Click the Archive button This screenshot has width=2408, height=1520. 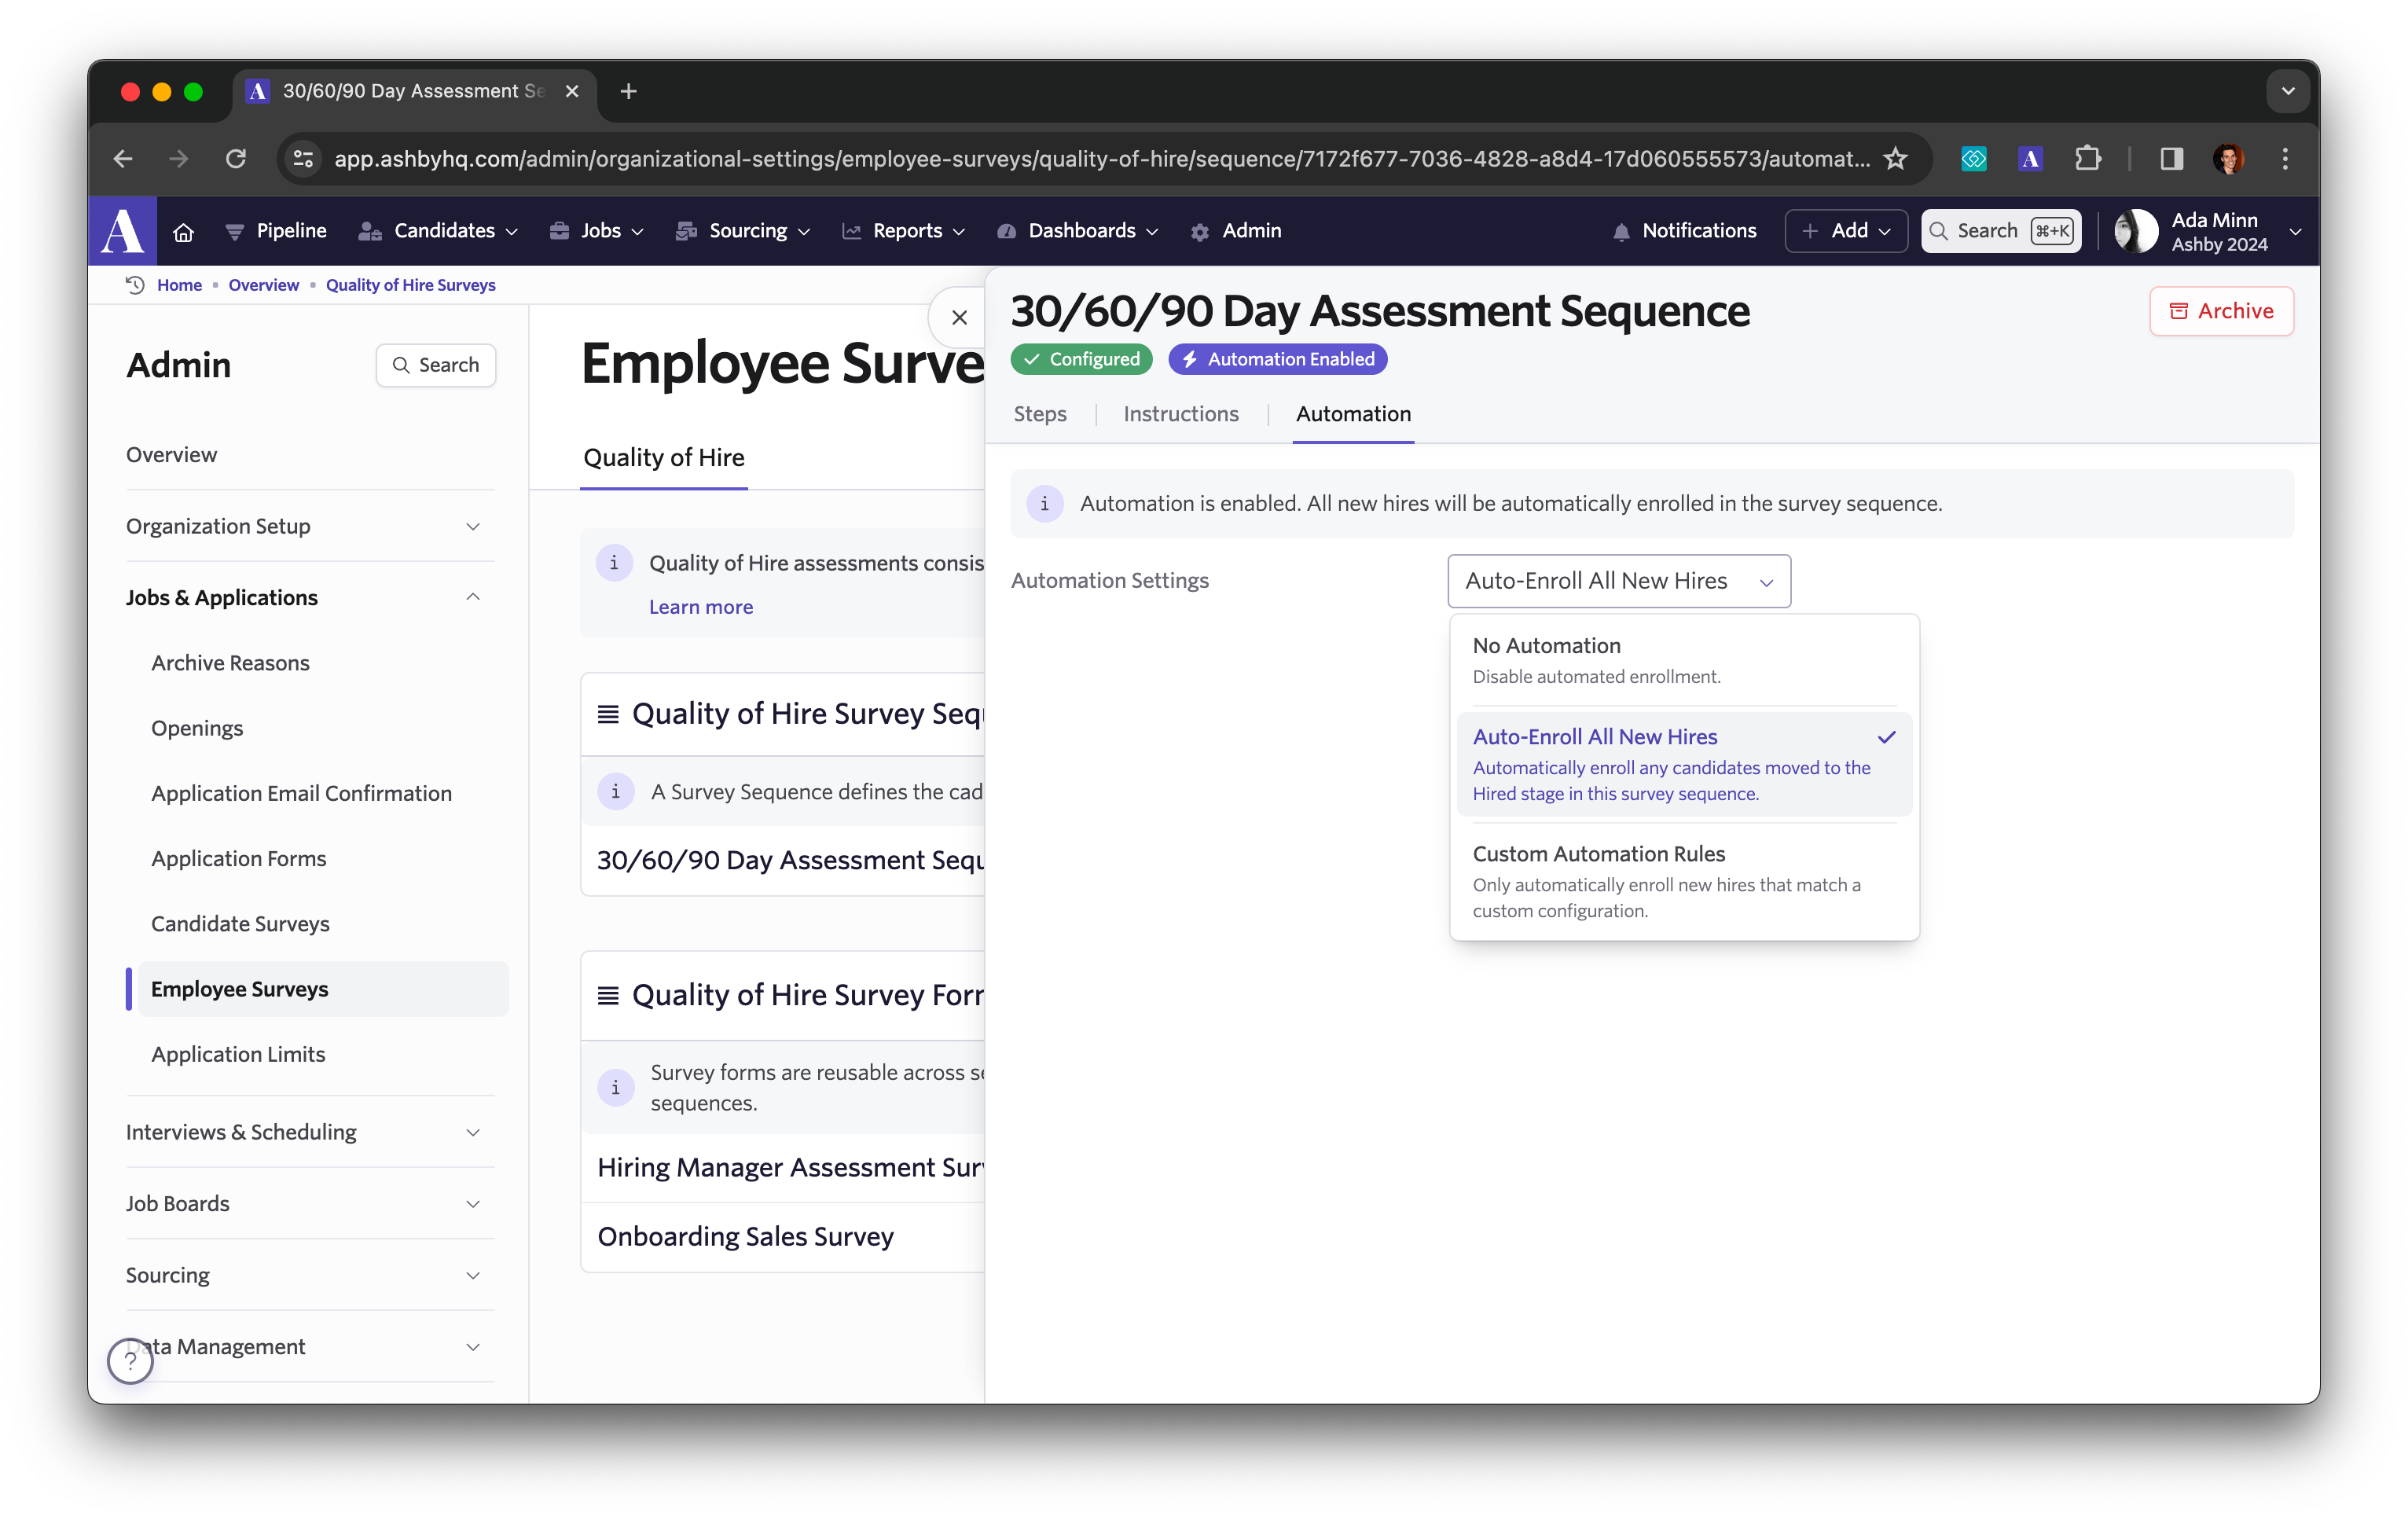coord(2221,311)
